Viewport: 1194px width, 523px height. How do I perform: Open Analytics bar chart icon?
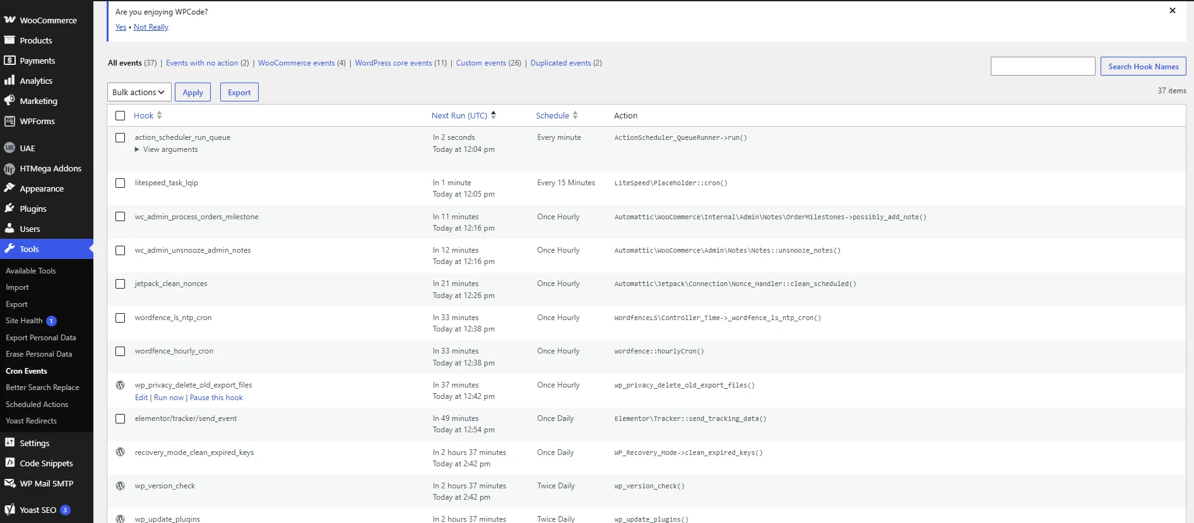coord(9,81)
